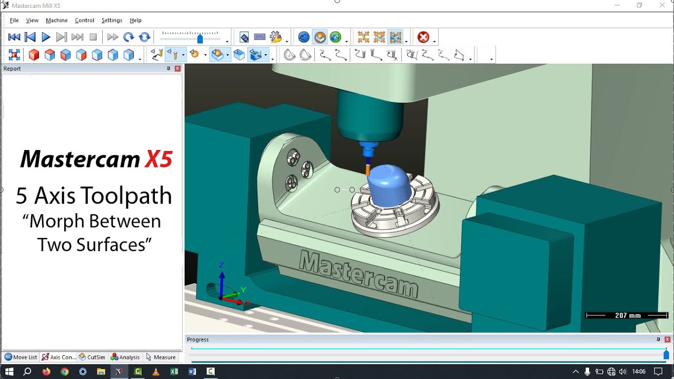
Task: Switch to the Analysis tab
Action: tap(125, 357)
